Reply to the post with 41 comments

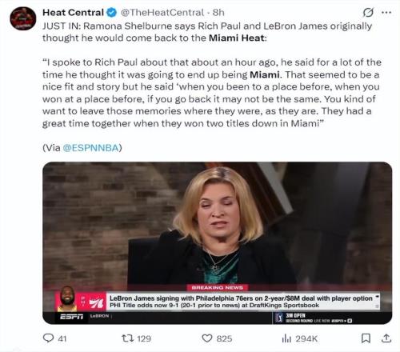(54, 338)
